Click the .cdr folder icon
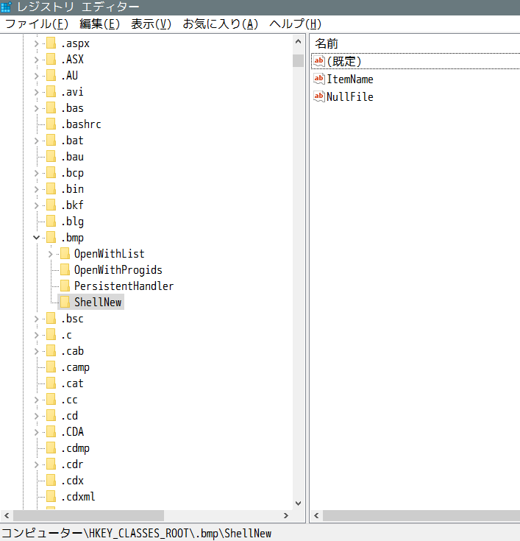 point(51,464)
